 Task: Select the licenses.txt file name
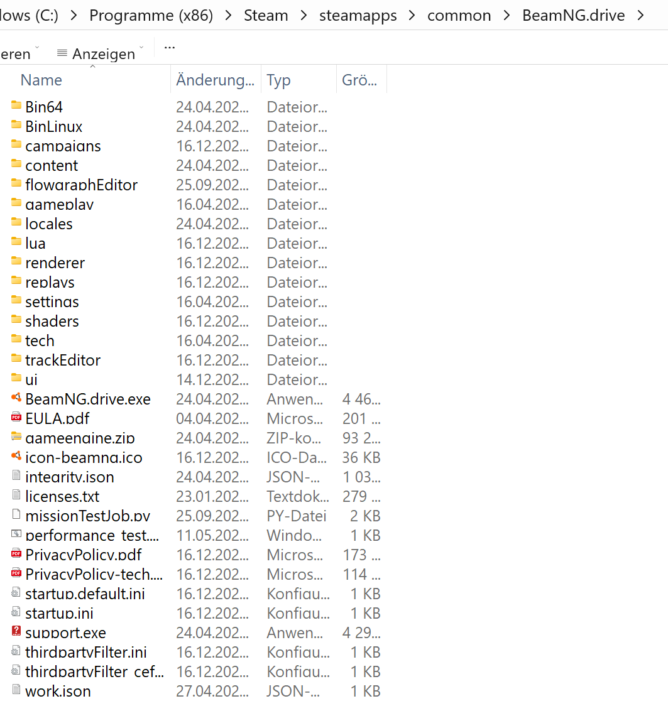point(62,496)
